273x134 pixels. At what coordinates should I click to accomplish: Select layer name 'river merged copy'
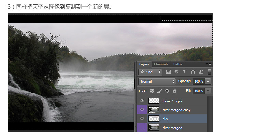[176, 110]
